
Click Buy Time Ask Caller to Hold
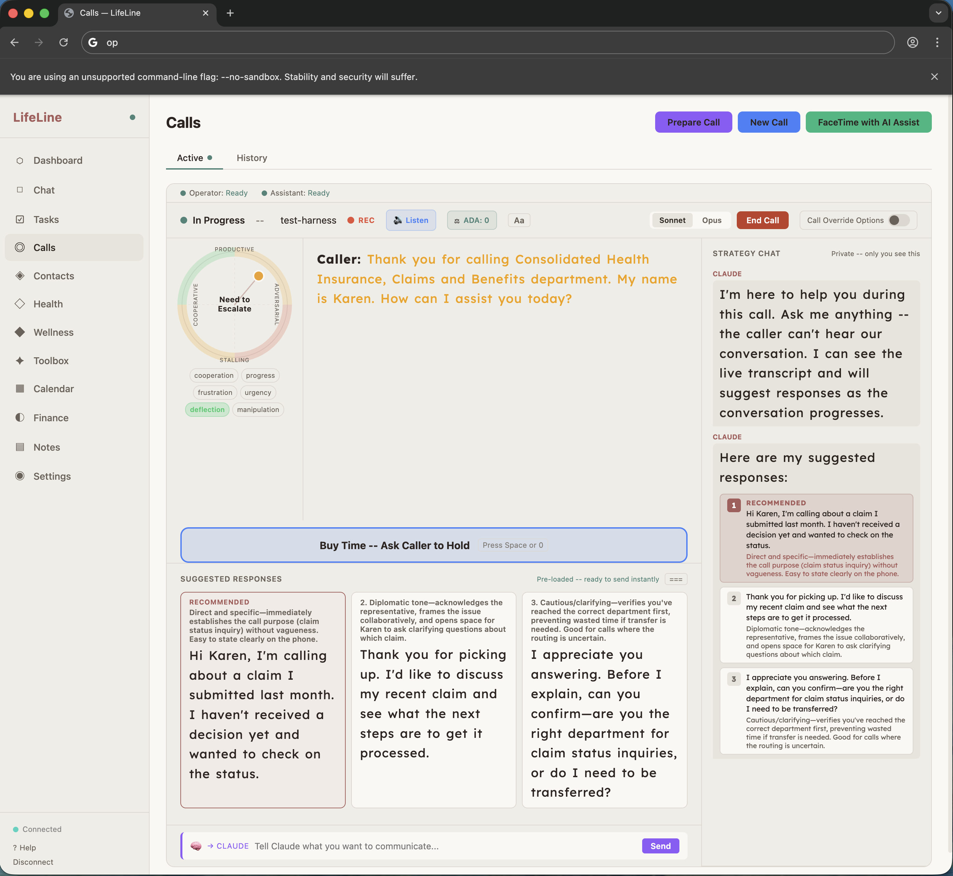click(433, 545)
